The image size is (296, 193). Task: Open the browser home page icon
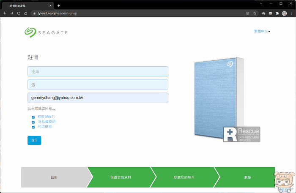(x=26, y=13)
